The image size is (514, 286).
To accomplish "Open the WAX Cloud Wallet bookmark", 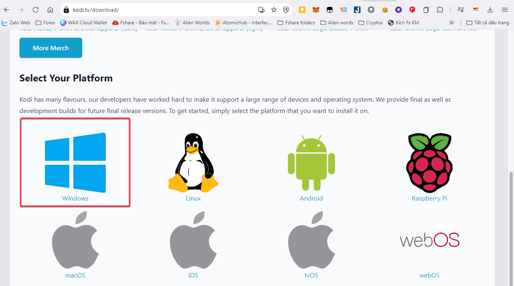I will 83,23.
